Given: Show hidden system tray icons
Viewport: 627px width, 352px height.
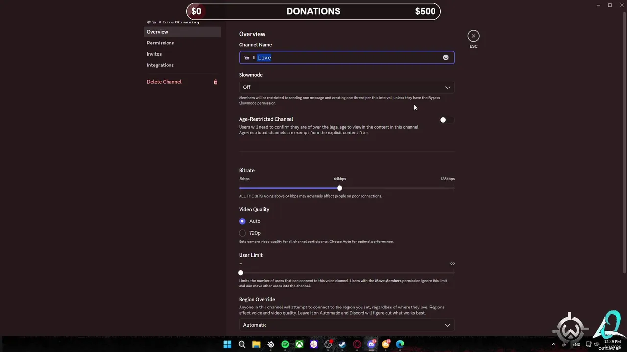Looking at the screenshot, I should (x=554, y=344).
